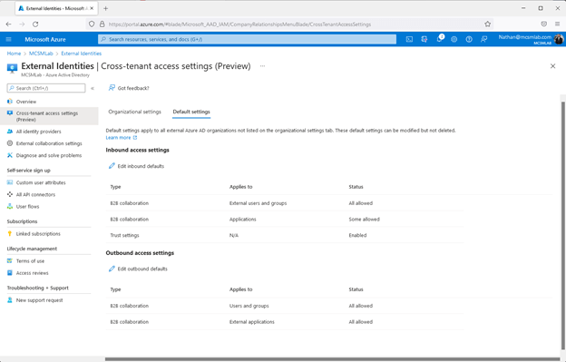Open the blade's more options ellipsis
This screenshot has width=566, height=362.
(x=262, y=66)
